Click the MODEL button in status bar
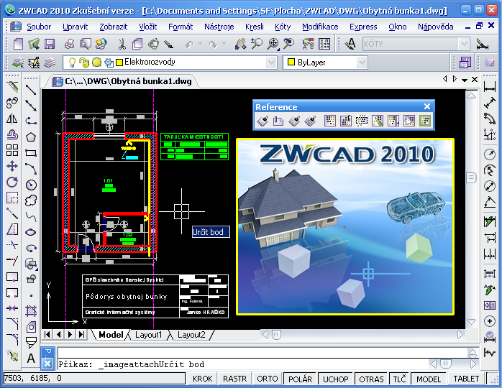Screen dimensions: 502x388 [429, 379]
